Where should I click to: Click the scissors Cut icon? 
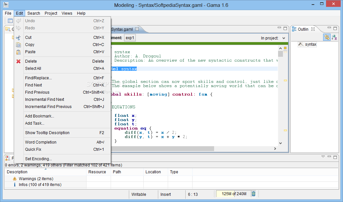pos(18,38)
